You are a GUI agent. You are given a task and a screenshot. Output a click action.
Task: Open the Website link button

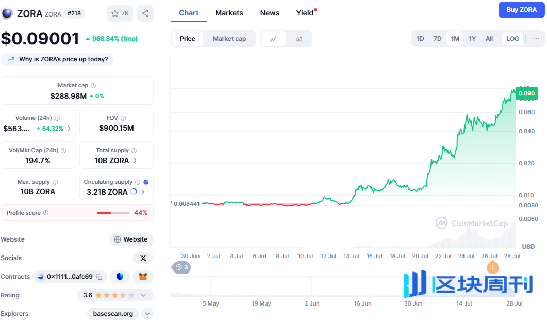point(131,239)
